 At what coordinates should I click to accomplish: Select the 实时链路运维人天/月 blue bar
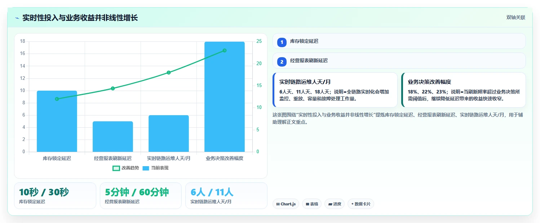[169, 133]
